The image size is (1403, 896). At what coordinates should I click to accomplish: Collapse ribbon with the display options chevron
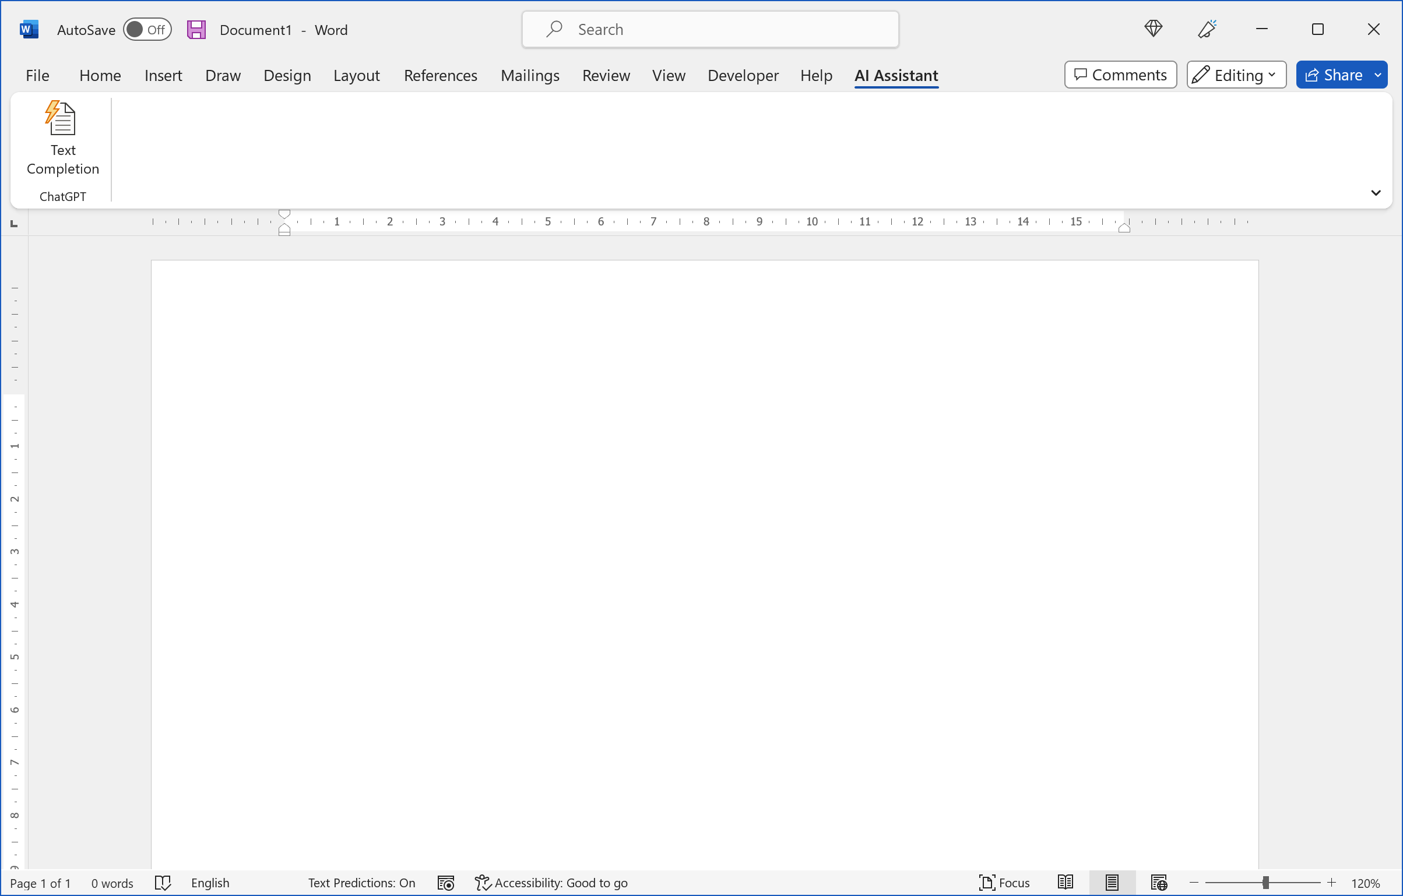[1376, 193]
